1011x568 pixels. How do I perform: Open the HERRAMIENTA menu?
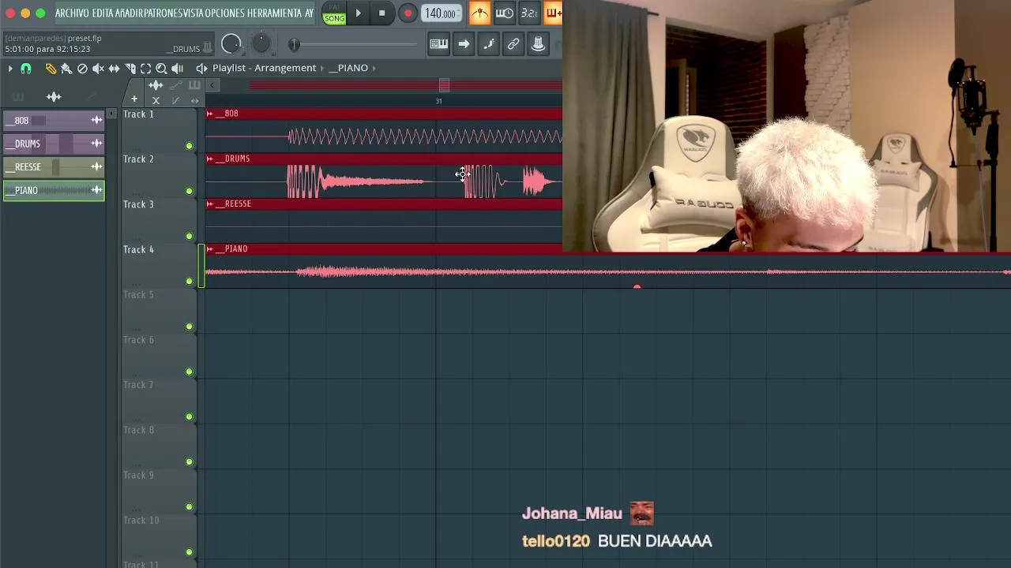[274, 13]
